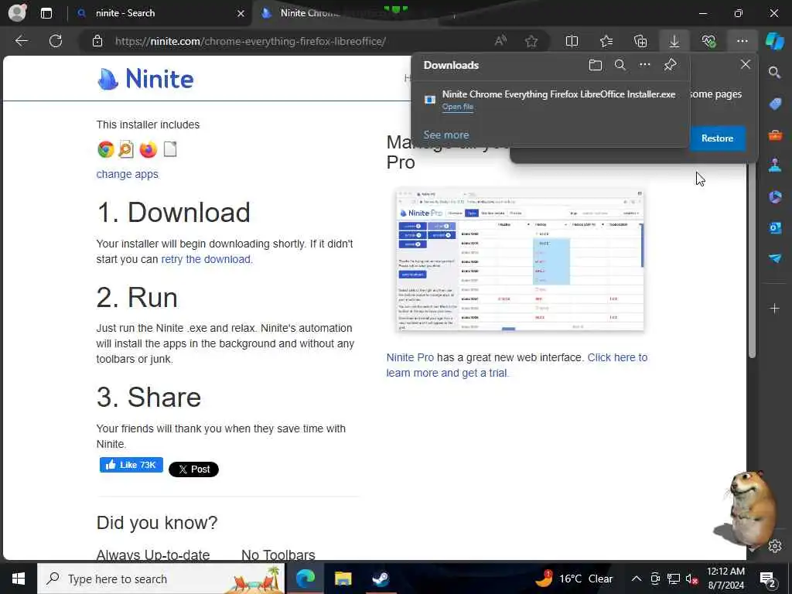792x594 pixels.
Task: Click the Firefox app icon
Action: click(148, 149)
